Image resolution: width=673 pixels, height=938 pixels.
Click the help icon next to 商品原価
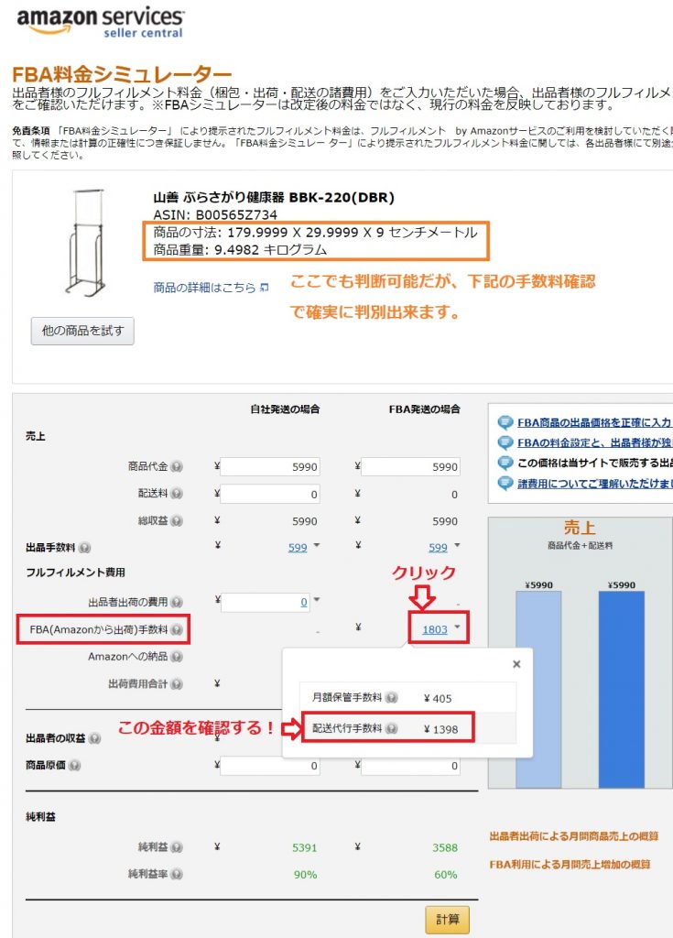75,766
